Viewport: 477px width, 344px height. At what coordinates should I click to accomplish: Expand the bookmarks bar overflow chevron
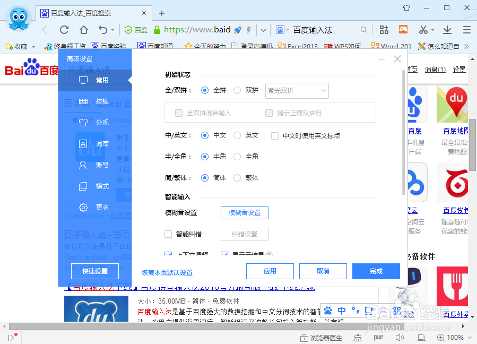pos(467,46)
